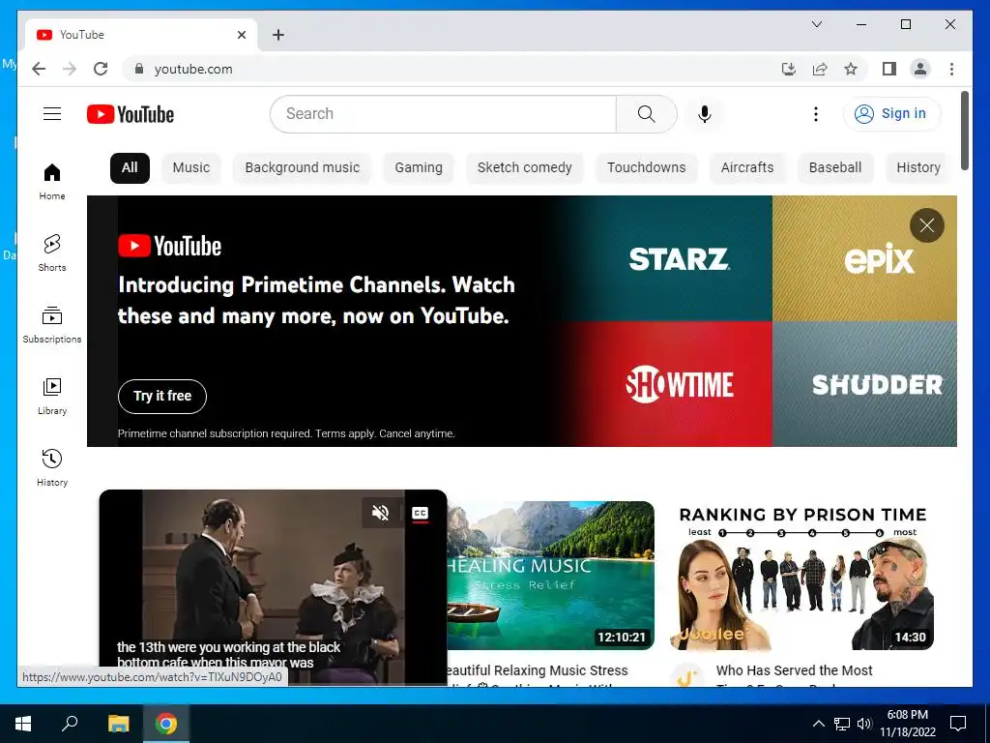The width and height of the screenshot is (990, 743).
Task: Open History in the sidebar
Action: 52,467
